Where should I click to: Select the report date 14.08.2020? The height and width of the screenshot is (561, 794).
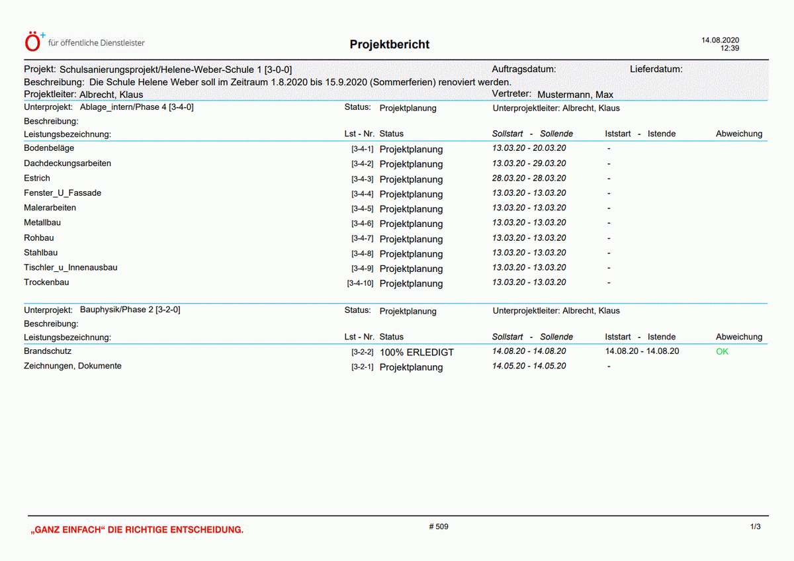point(720,40)
